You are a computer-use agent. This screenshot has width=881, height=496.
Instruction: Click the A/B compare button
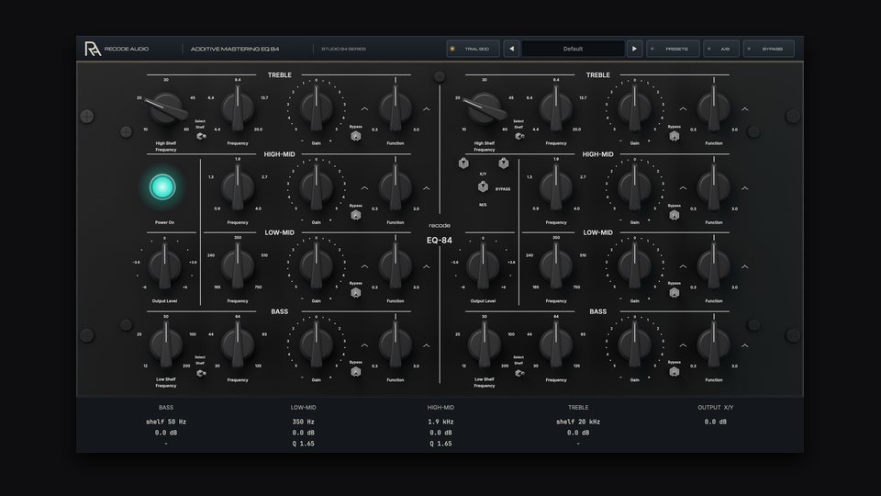point(721,49)
